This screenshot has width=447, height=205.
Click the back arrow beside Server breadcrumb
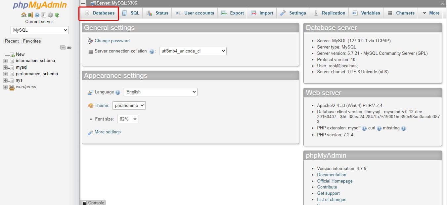pyautogui.click(x=83, y=3)
